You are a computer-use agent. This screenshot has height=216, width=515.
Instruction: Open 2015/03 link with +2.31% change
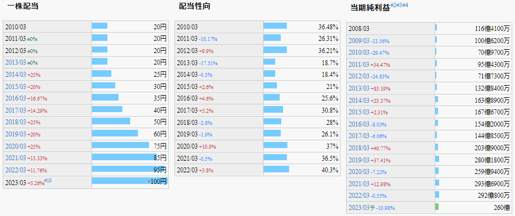tap(359, 112)
